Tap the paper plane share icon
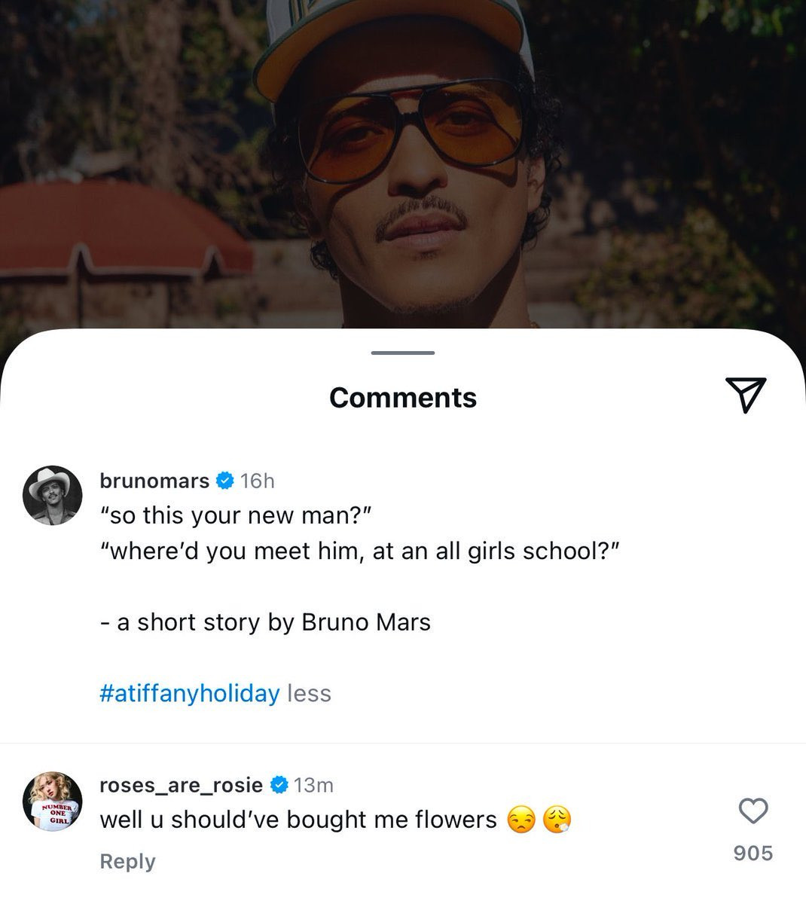Image resolution: width=806 pixels, height=904 pixels. (x=746, y=395)
